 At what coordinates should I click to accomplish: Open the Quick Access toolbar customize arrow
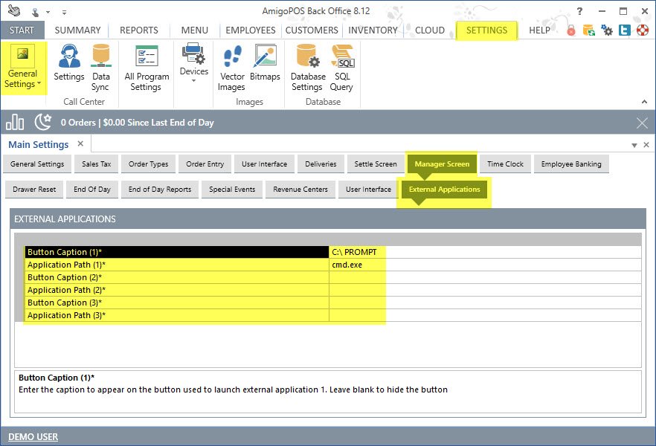[x=64, y=13]
